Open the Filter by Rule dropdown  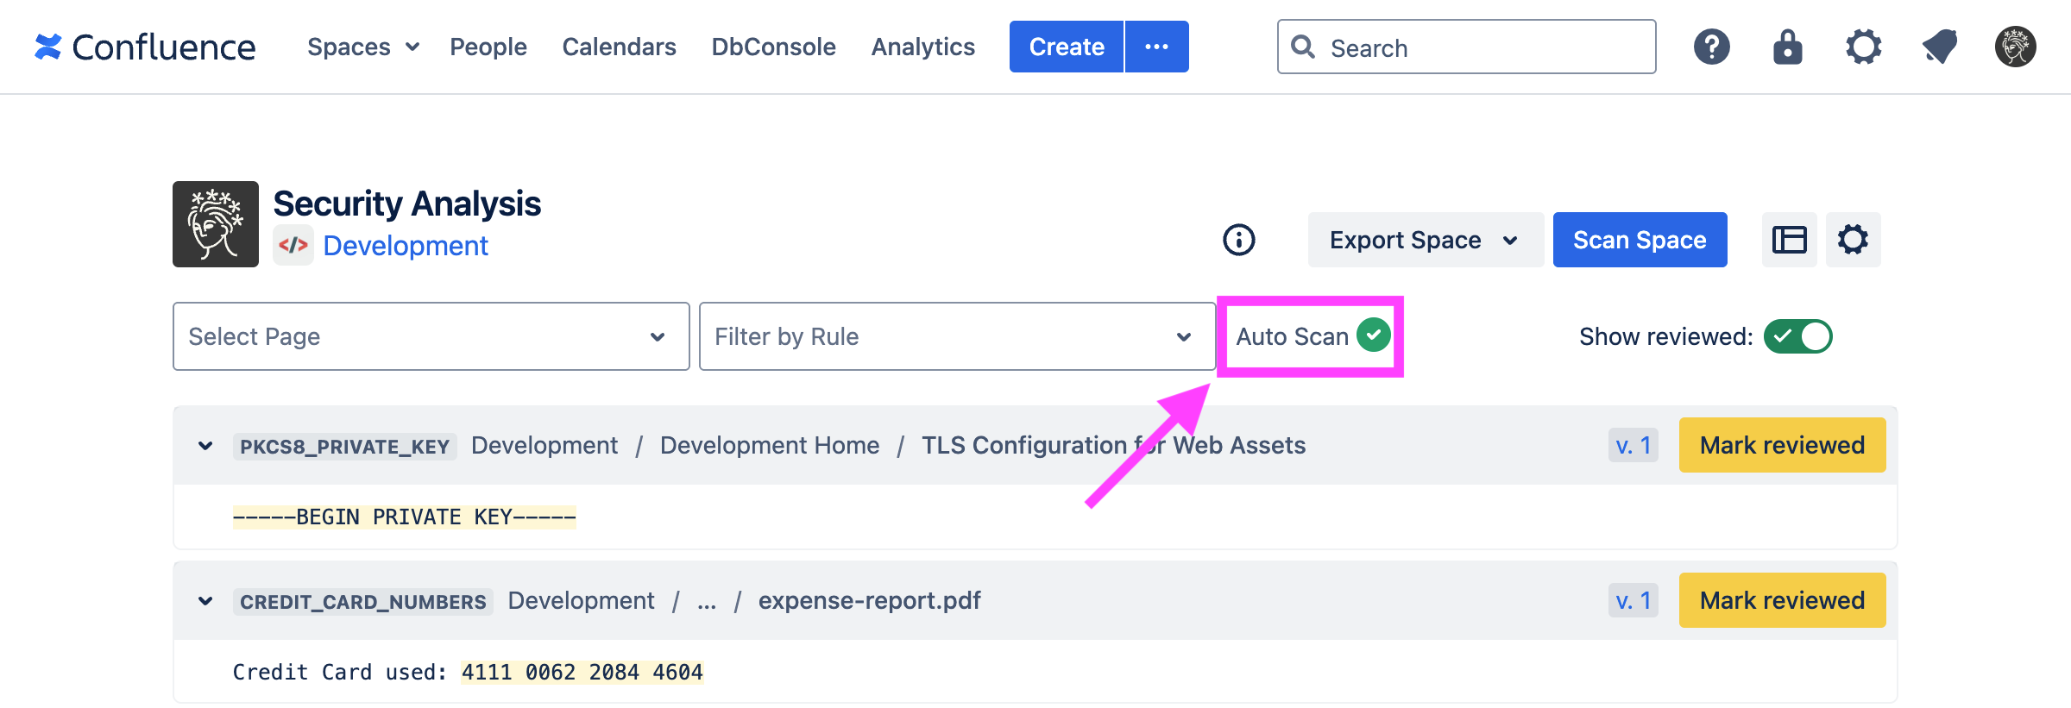[x=957, y=336]
